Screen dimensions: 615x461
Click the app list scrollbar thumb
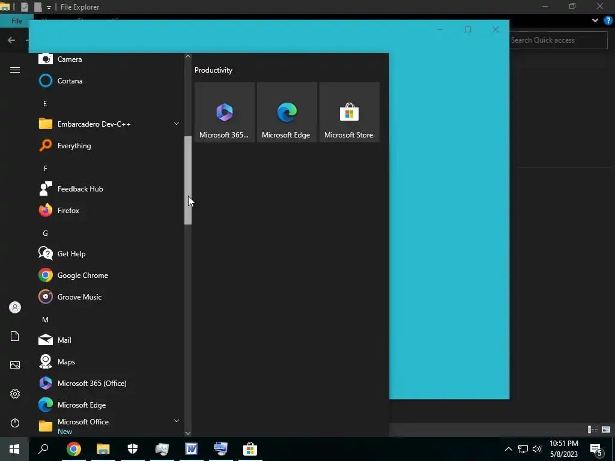(x=188, y=180)
